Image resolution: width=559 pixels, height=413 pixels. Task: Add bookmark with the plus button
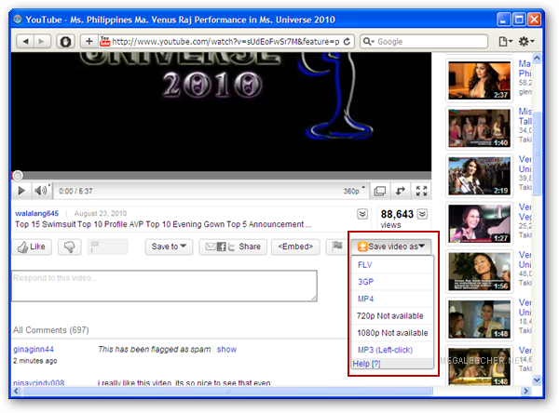tap(89, 42)
